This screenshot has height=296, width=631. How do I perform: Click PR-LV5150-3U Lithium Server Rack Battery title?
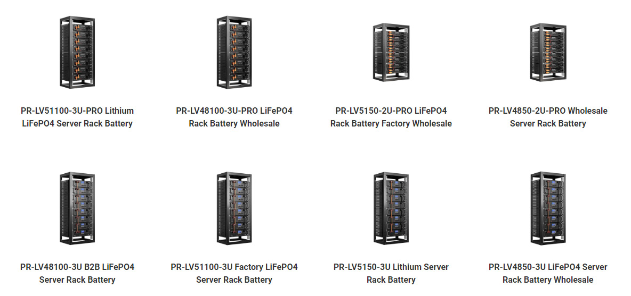(391, 273)
